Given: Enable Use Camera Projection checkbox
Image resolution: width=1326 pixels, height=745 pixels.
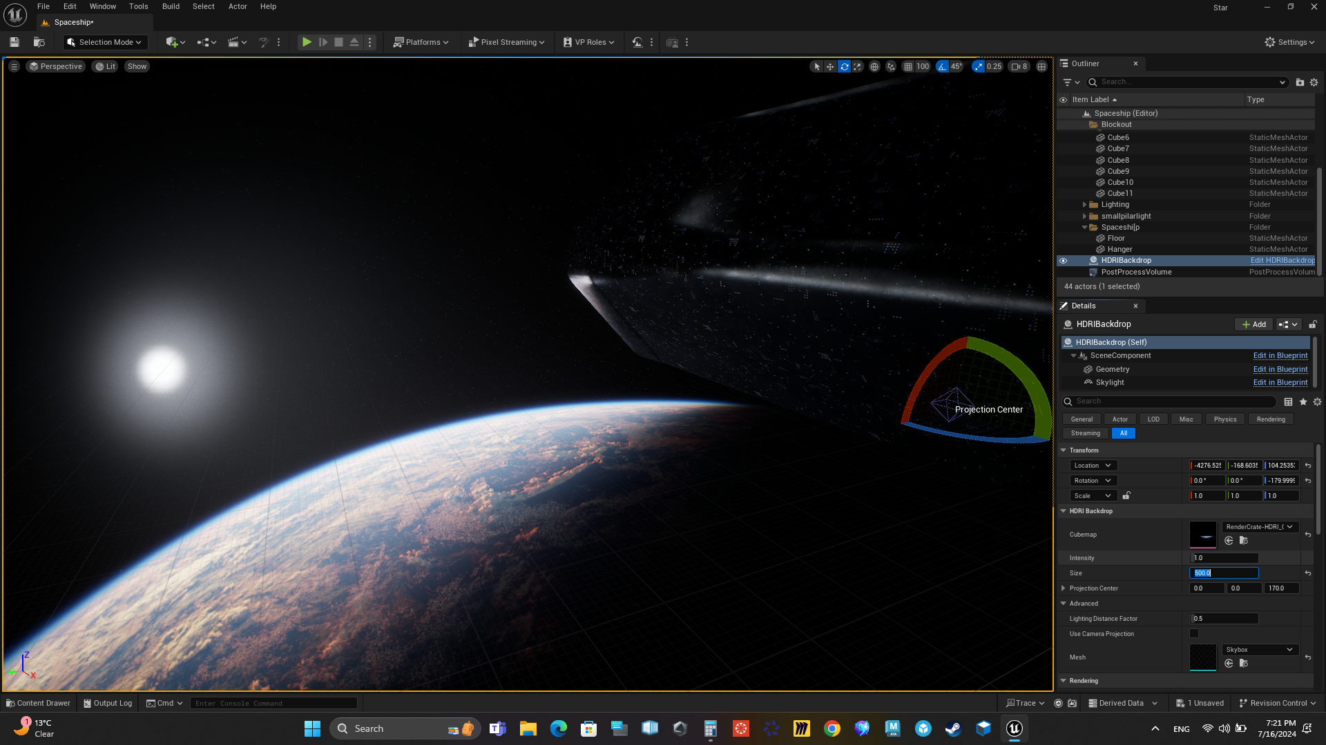Looking at the screenshot, I should coord(1194,633).
